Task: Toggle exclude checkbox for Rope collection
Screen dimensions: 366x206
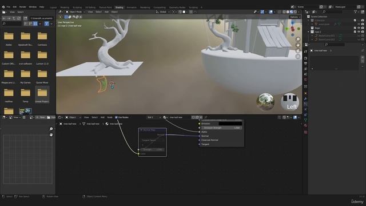Action: (x=355, y=28)
